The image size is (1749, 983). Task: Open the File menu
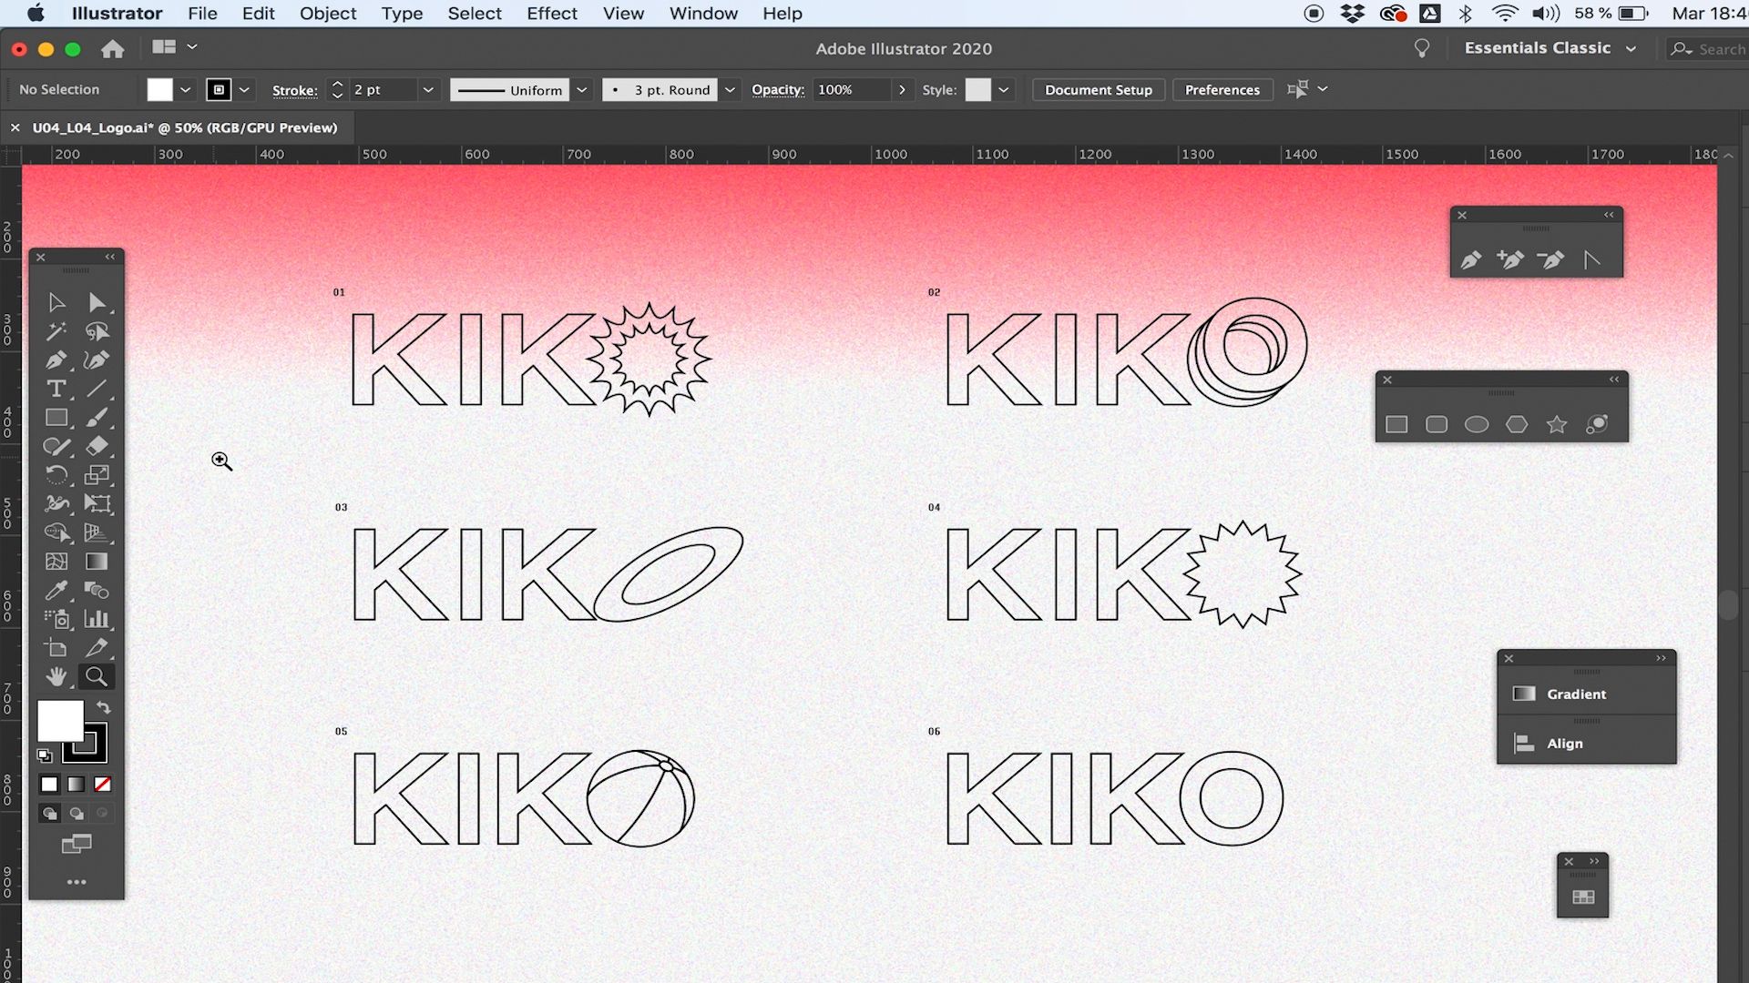tap(202, 14)
